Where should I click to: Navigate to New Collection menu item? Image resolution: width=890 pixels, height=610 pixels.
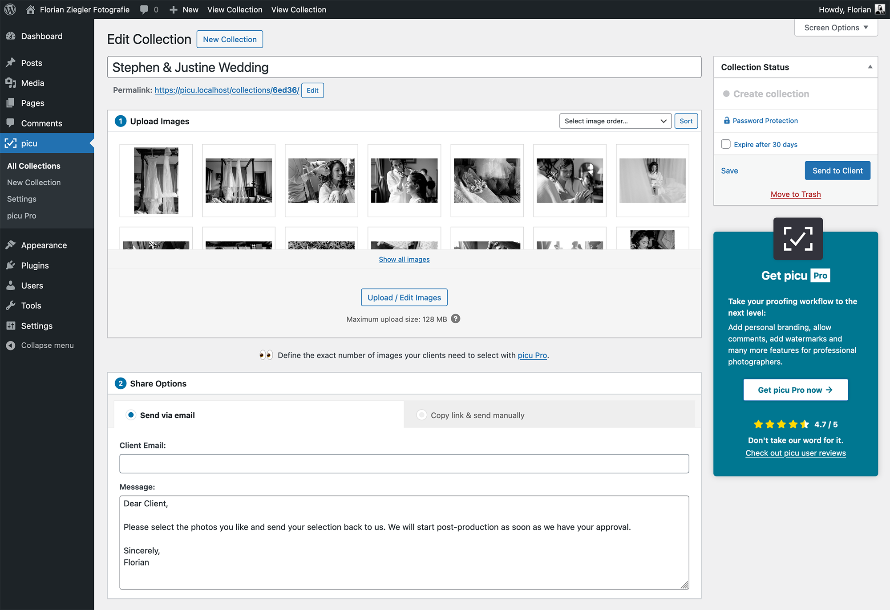pos(33,182)
